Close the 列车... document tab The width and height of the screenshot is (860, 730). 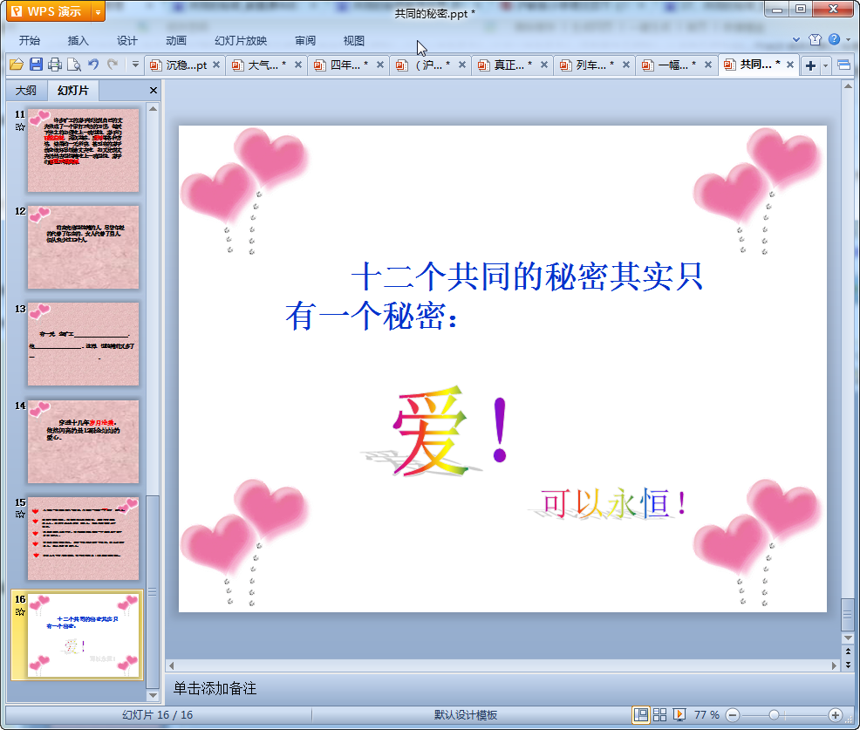click(x=625, y=65)
